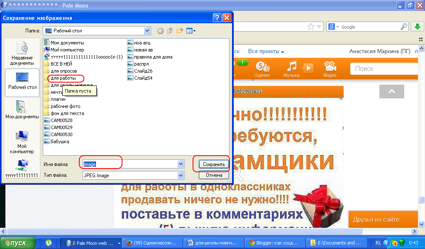The height and width of the screenshot is (249, 425).
Task: Select image file CAM00530
Action: 58,134
